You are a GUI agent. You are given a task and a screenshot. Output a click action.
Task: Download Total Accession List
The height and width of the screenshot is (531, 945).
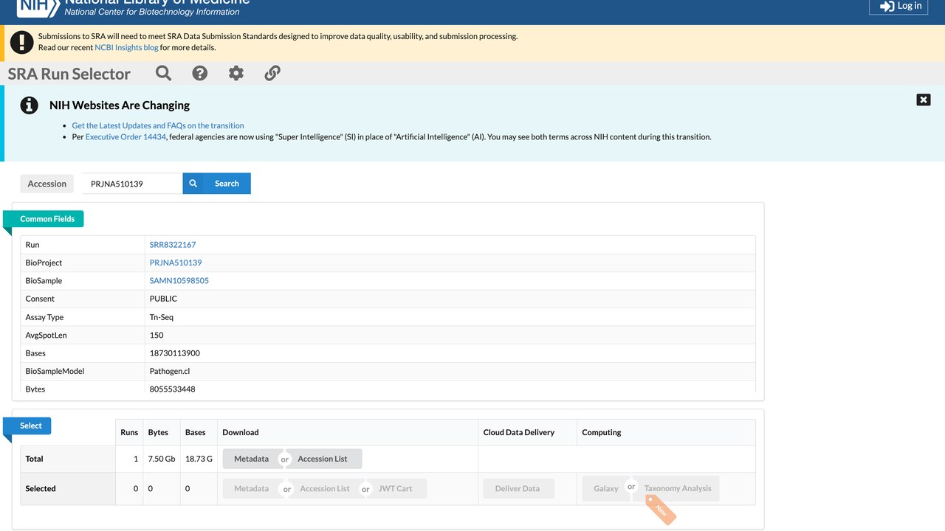click(x=323, y=459)
